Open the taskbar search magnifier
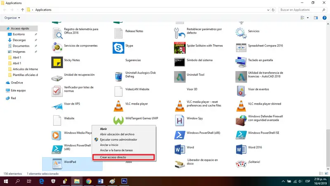330x186 pixels. click(x=18, y=181)
